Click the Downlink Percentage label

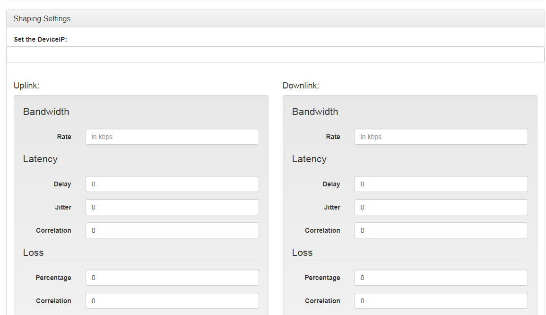322,278
